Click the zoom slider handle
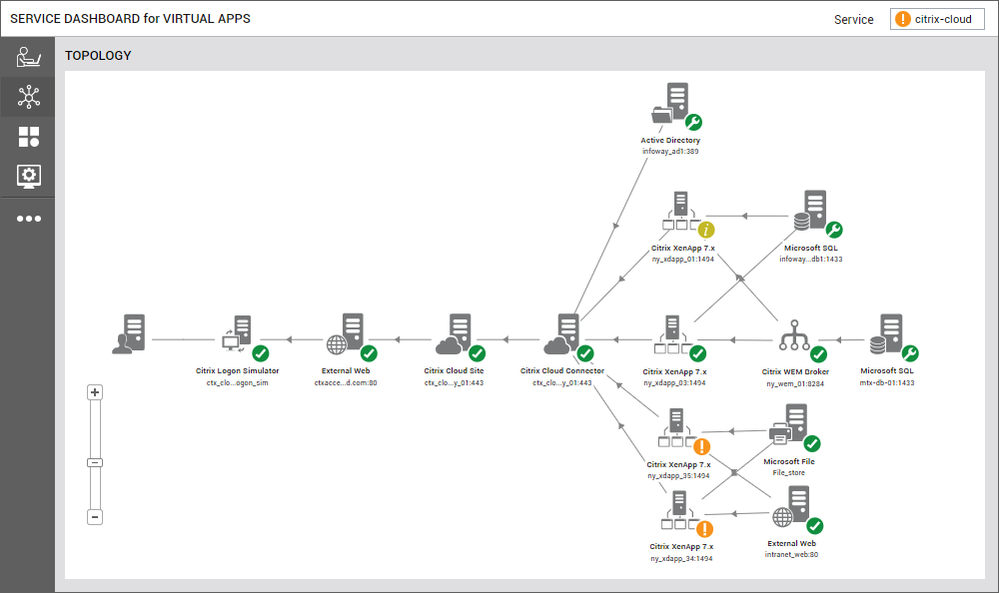 click(x=95, y=463)
